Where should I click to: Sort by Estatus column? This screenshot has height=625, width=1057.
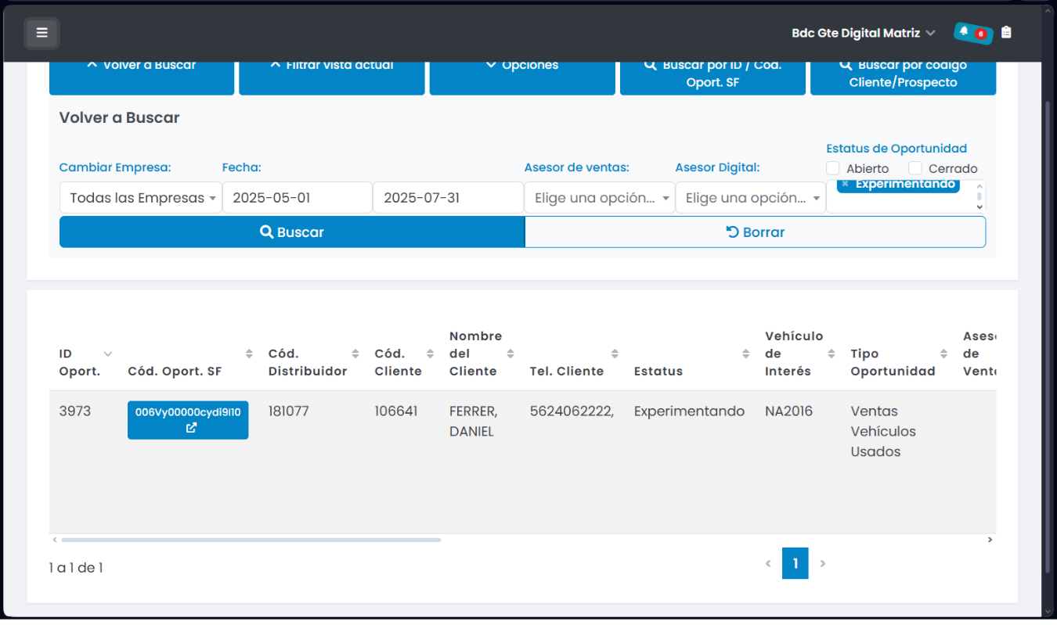(x=745, y=354)
